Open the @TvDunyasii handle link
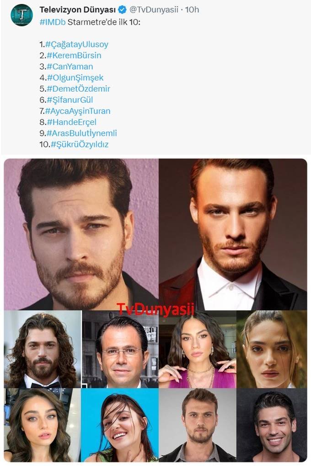311x466 pixels. point(154,10)
